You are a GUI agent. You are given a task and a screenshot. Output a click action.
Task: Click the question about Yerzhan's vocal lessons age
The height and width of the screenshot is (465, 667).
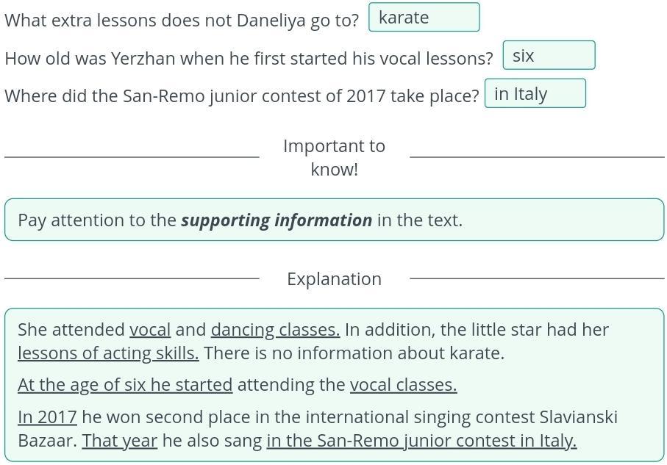(x=249, y=59)
